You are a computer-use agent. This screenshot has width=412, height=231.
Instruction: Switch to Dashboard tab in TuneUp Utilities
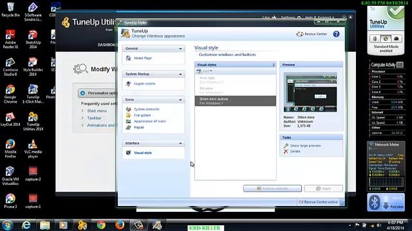pos(106,45)
